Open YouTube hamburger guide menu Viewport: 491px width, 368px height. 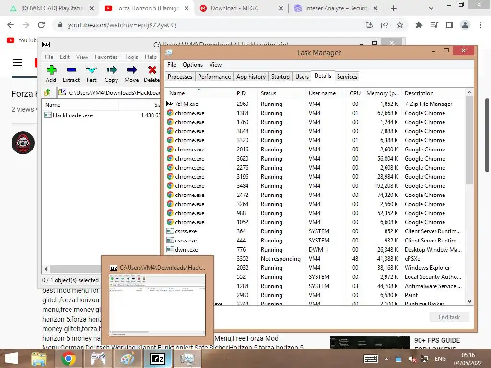[17, 63]
